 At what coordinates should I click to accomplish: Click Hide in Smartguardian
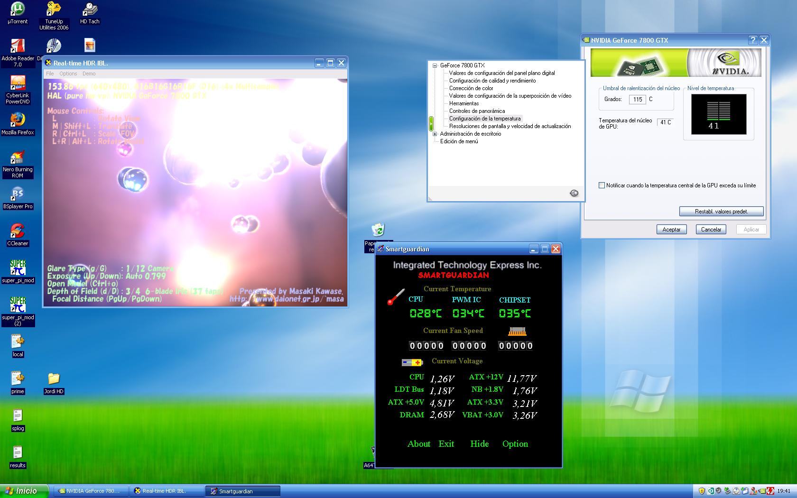(x=479, y=444)
